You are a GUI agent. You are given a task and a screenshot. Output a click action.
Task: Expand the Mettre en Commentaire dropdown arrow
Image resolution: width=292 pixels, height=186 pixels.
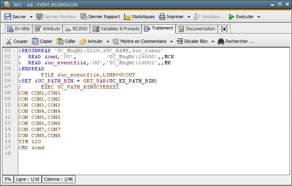172,42
